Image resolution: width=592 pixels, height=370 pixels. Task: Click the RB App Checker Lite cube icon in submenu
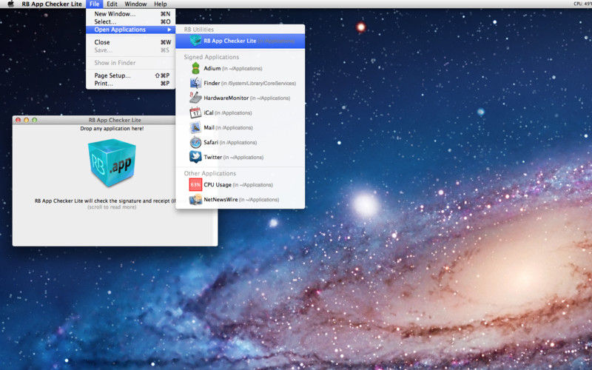195,41
